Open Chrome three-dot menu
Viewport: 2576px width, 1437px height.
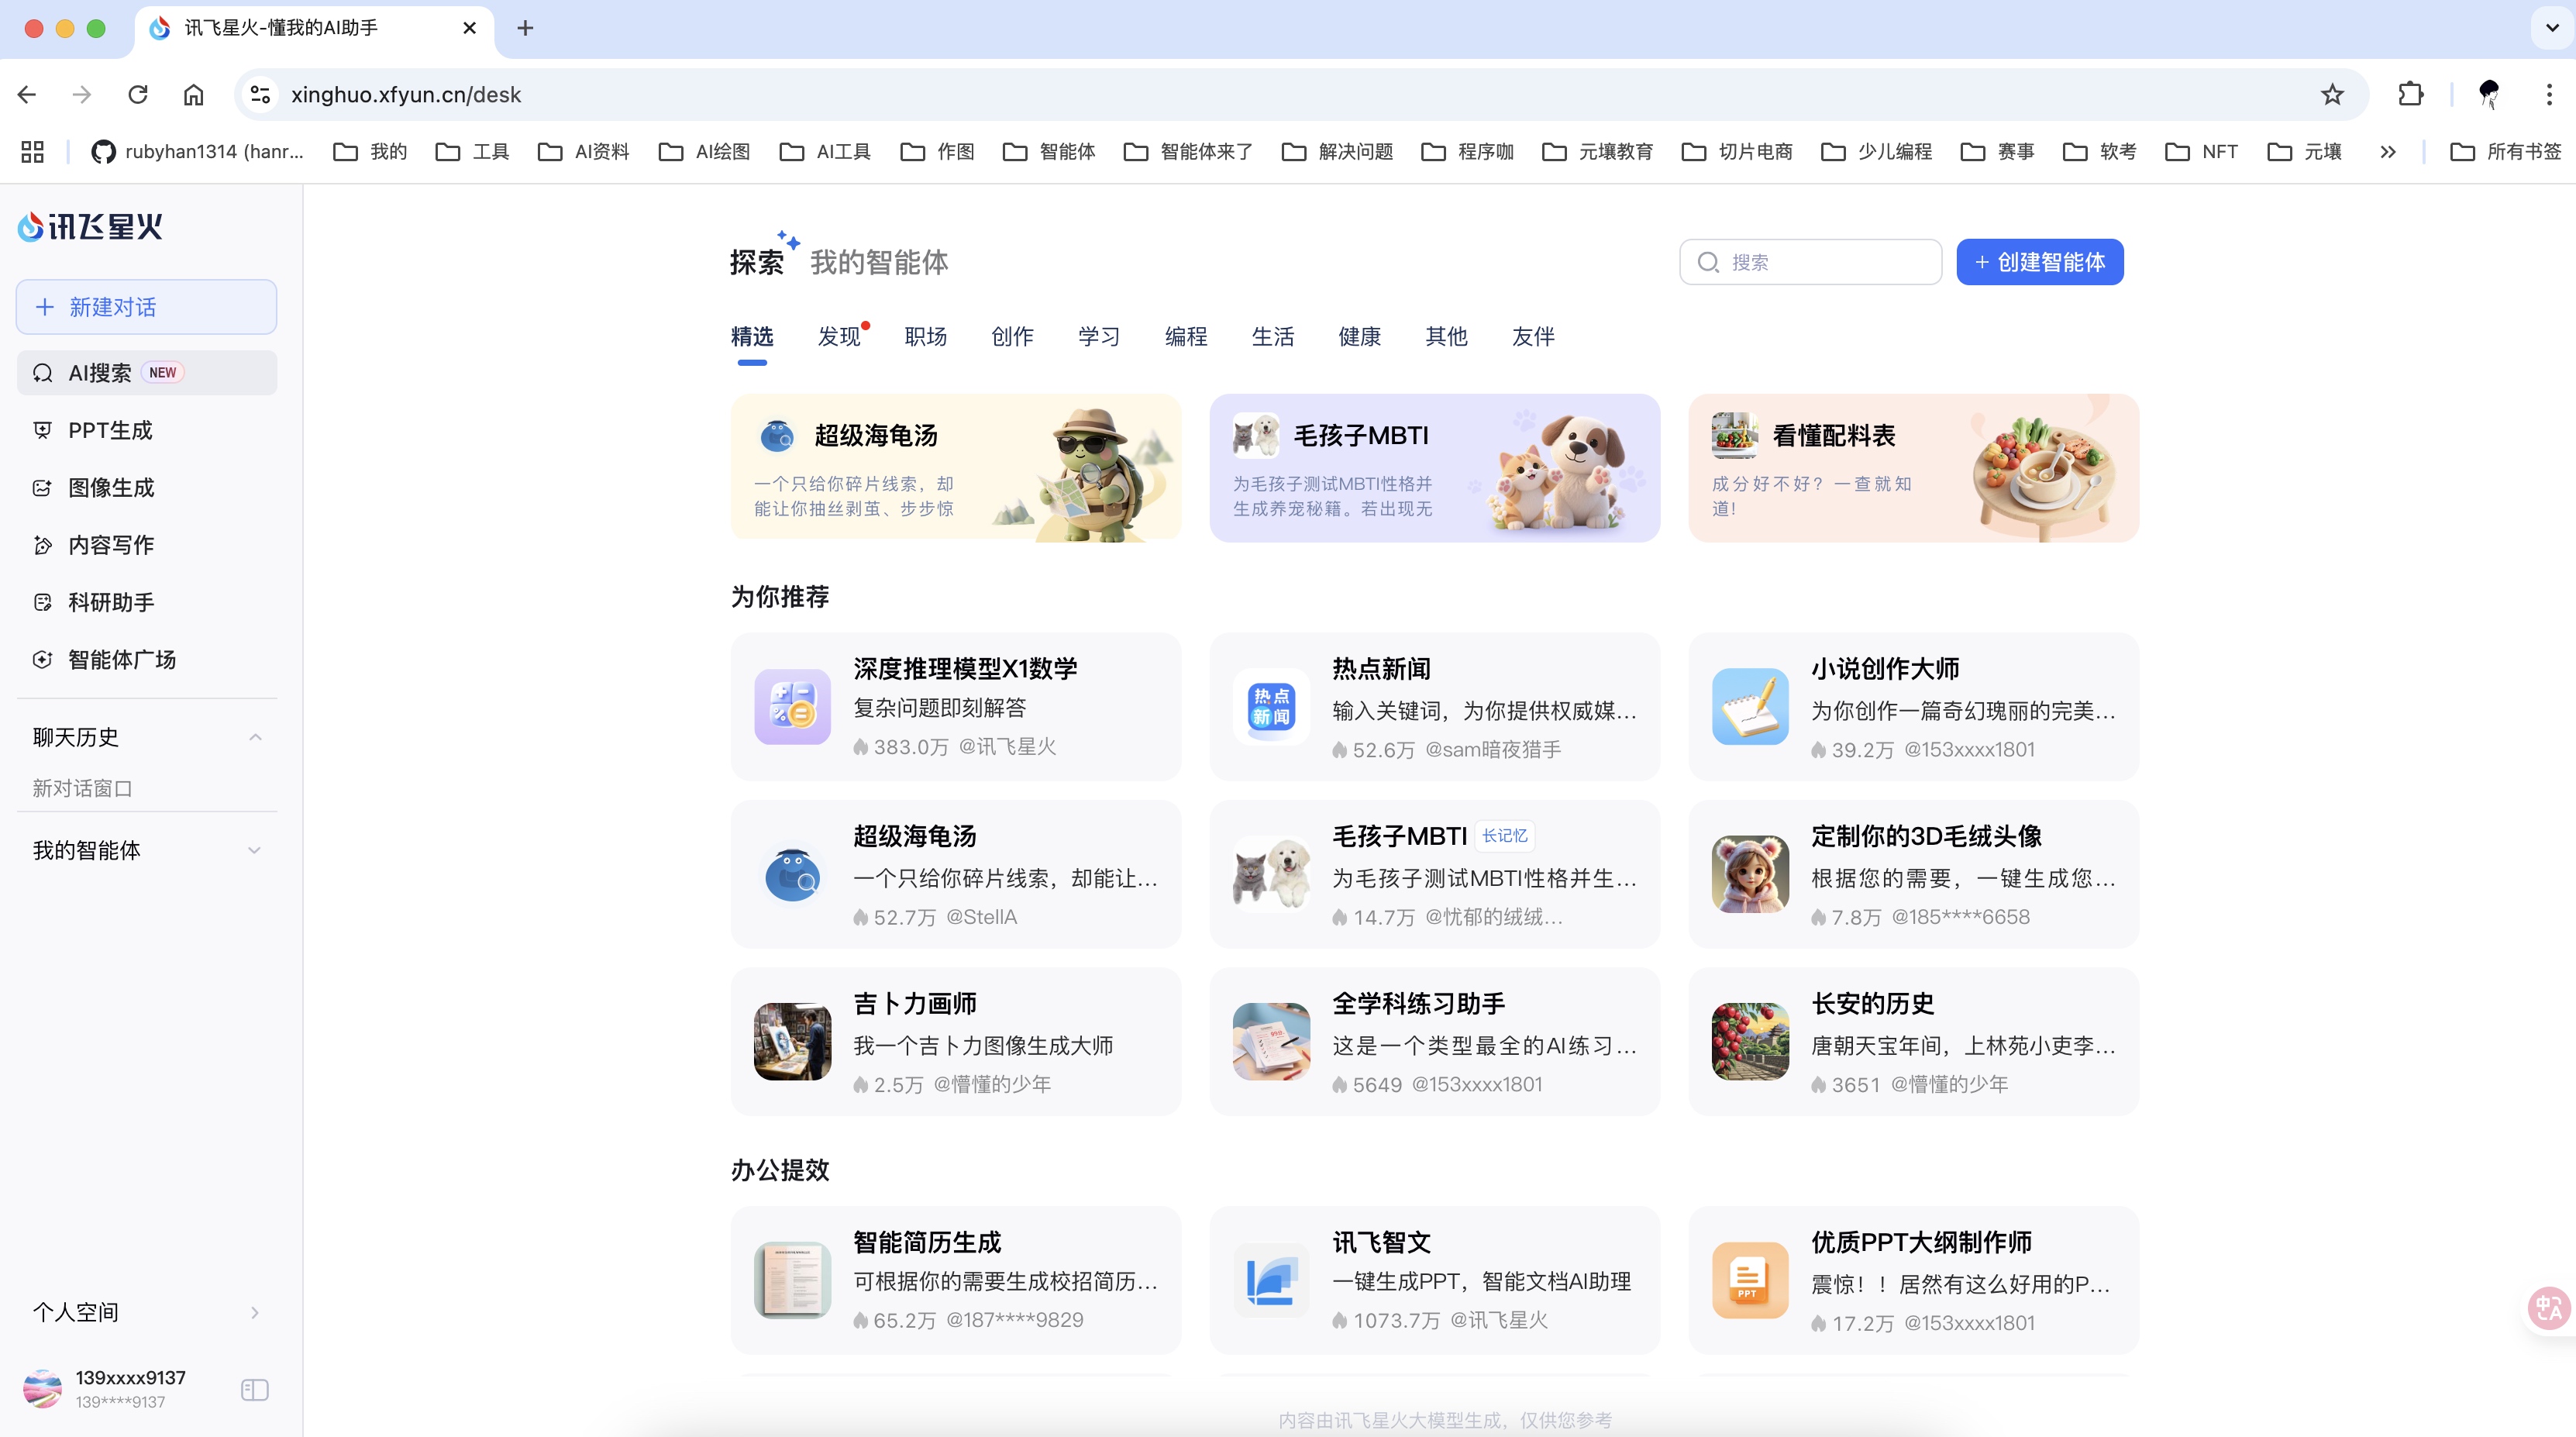point(2549,94)
